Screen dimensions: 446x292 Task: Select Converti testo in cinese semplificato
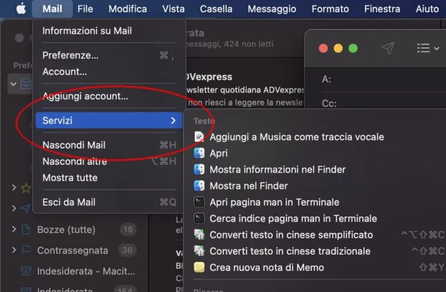pyautogui.click(x=291, y=235)
